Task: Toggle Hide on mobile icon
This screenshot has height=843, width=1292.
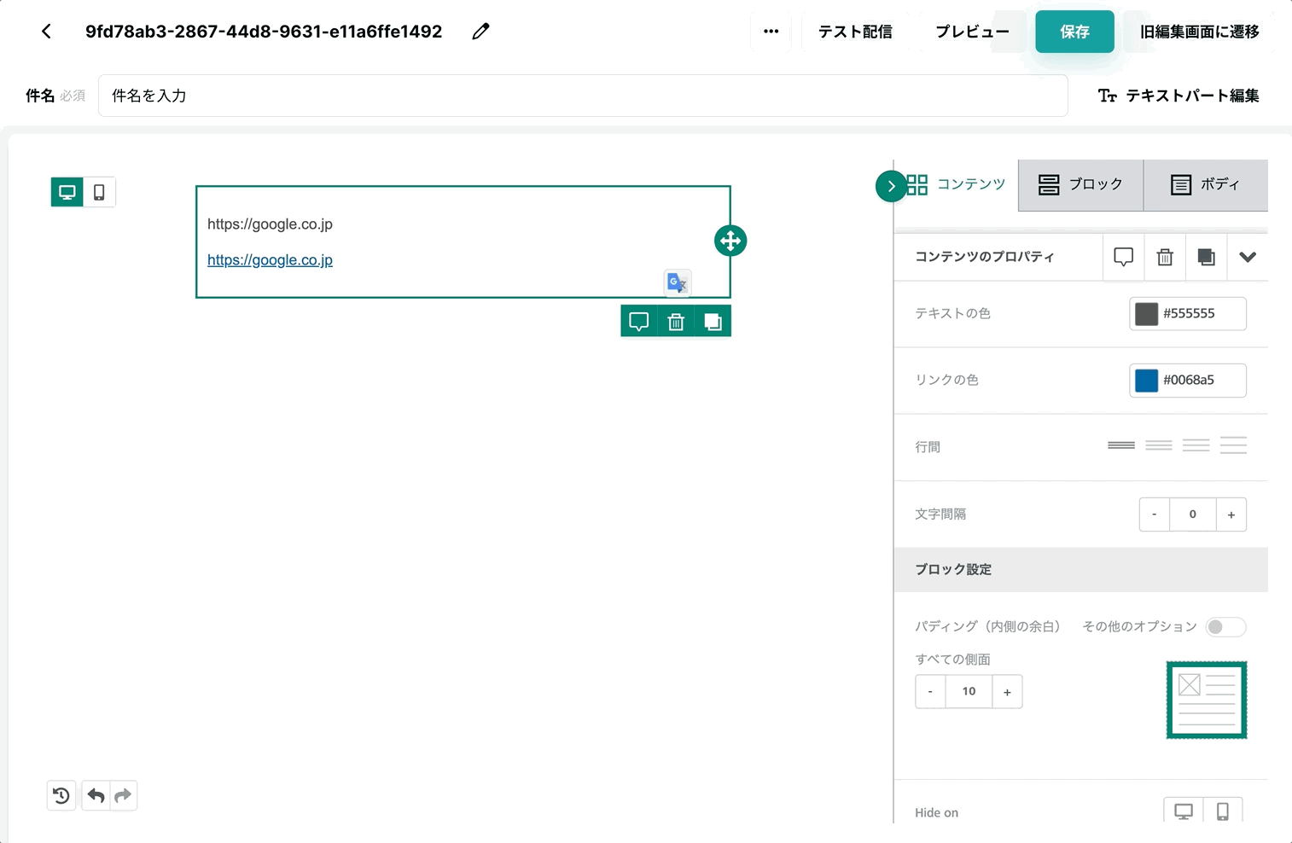Action: (x=1223, y=811)
